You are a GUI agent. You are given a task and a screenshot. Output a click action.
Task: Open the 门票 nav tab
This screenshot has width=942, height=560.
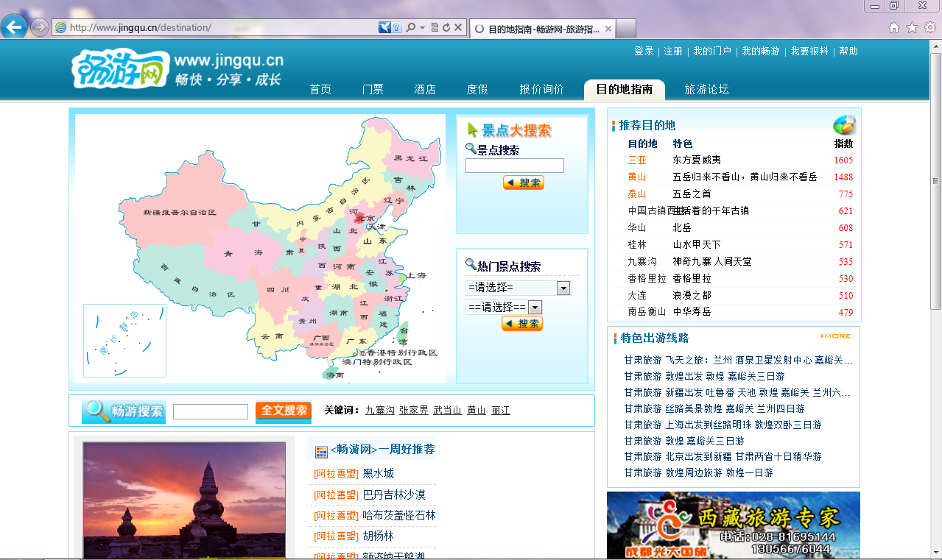point(373,89)
